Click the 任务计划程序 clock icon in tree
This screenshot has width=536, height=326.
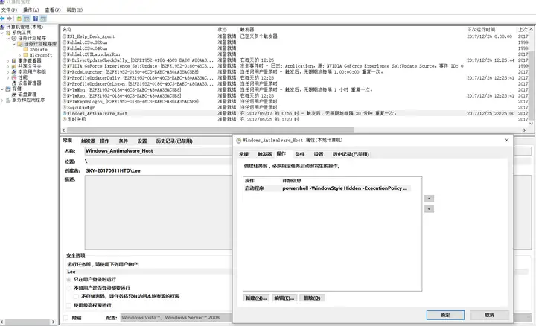pos(14,38)
